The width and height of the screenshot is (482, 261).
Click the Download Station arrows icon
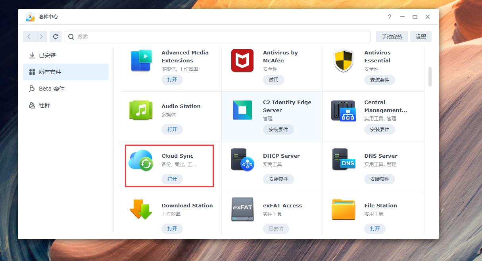141,209
